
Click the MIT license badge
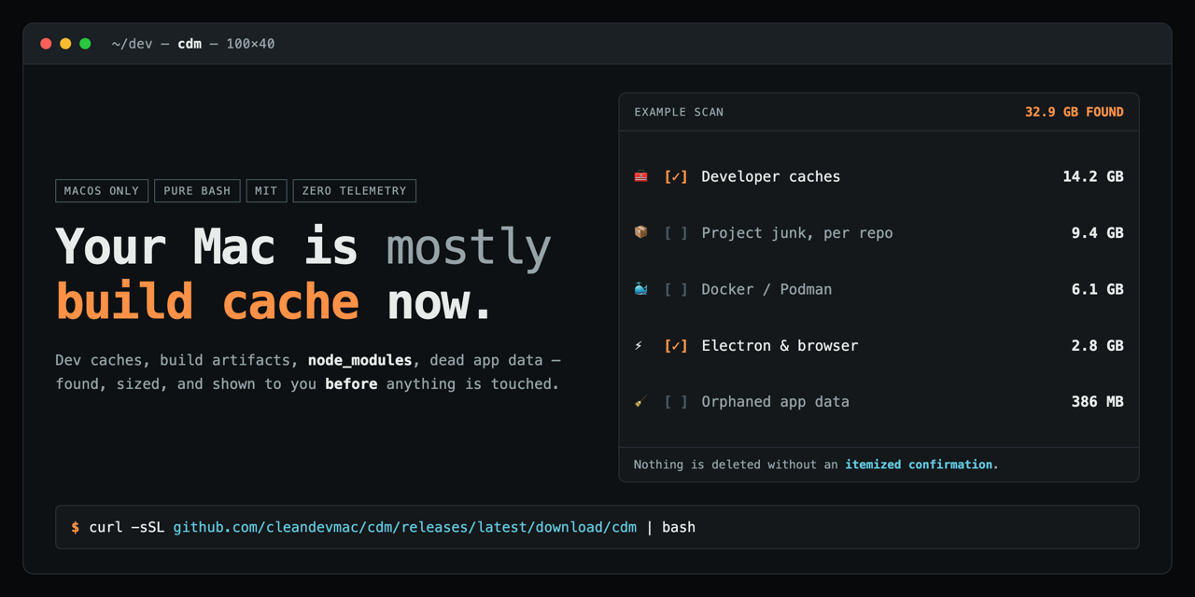click(266, 190)
